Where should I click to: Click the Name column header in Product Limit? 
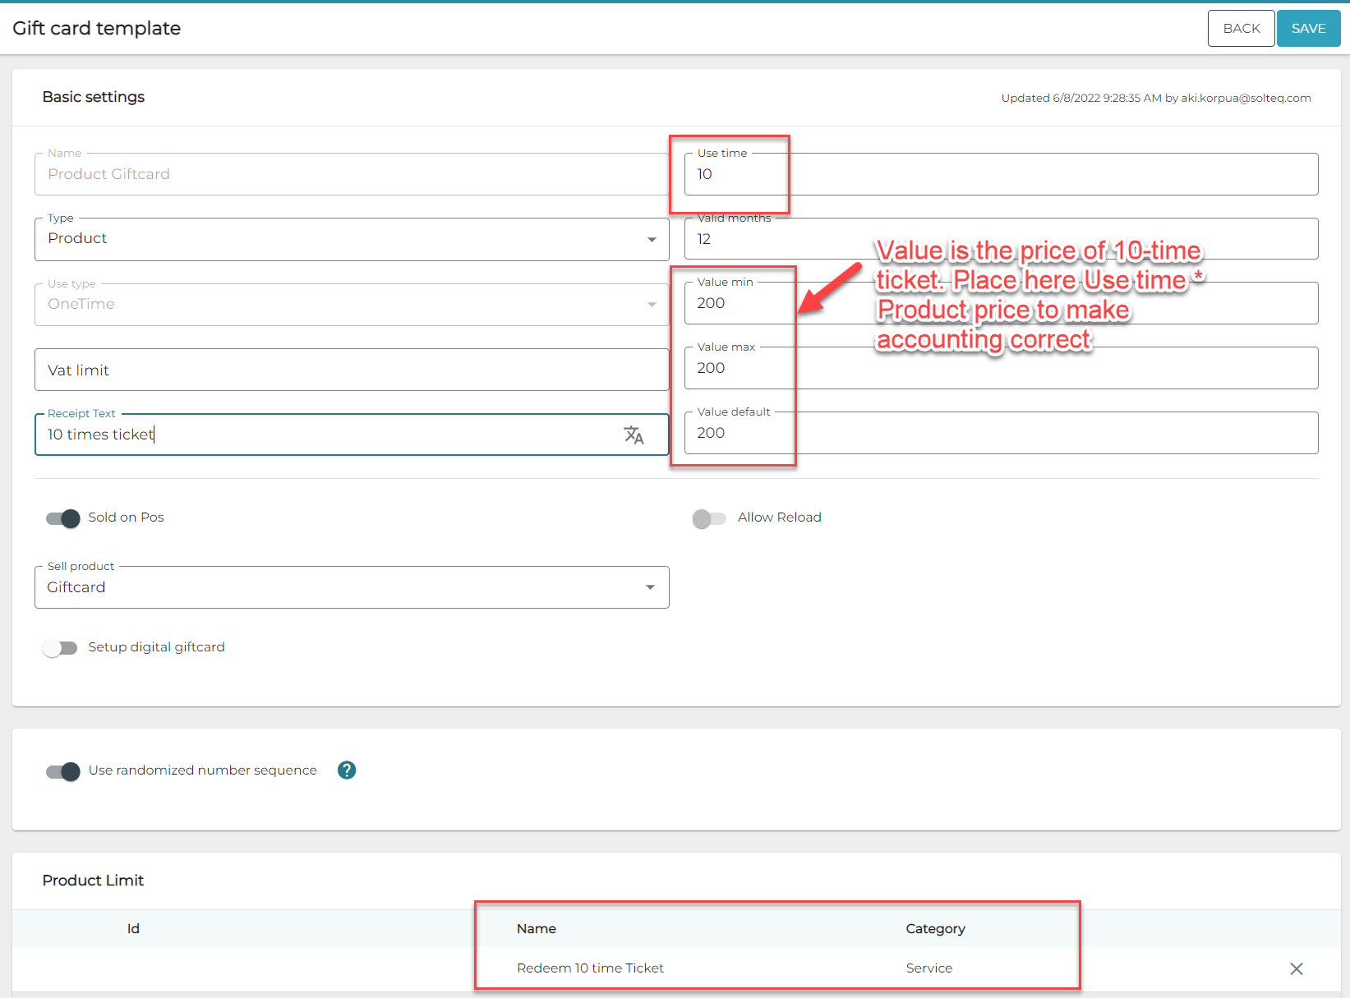coord(537,929)
